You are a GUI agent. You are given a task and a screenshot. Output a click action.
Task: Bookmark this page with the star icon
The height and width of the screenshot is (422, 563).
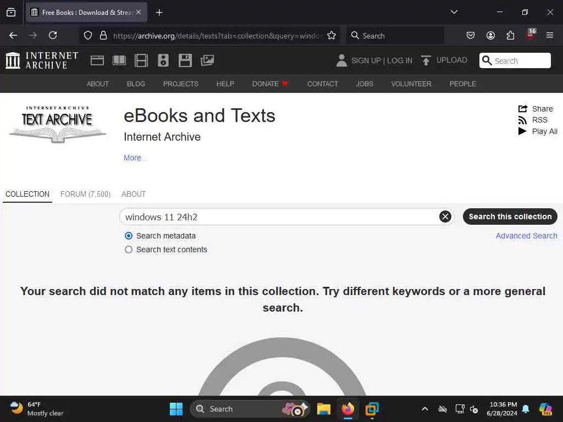pyautogui.click(x=332, y=36)
